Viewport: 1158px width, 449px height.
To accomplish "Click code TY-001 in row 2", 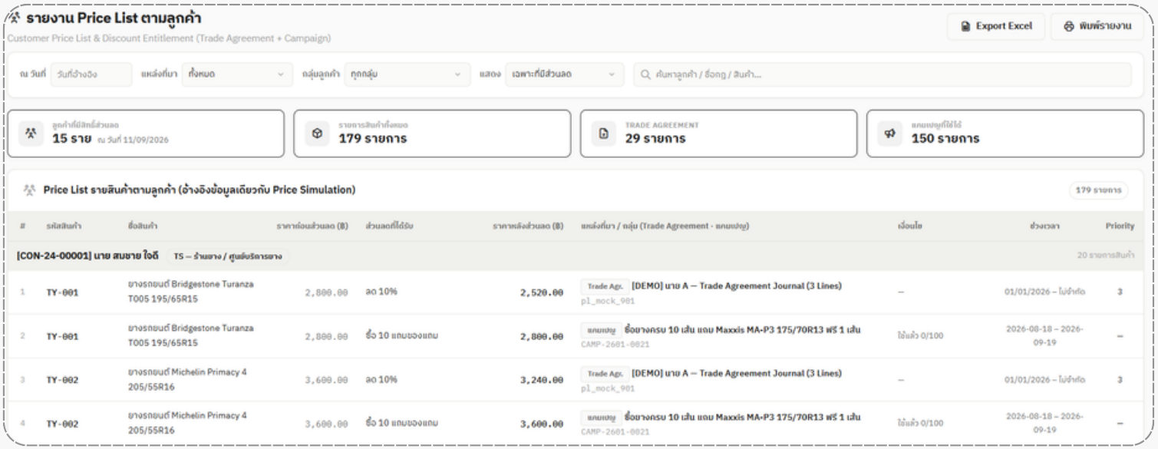I will 62,336.
